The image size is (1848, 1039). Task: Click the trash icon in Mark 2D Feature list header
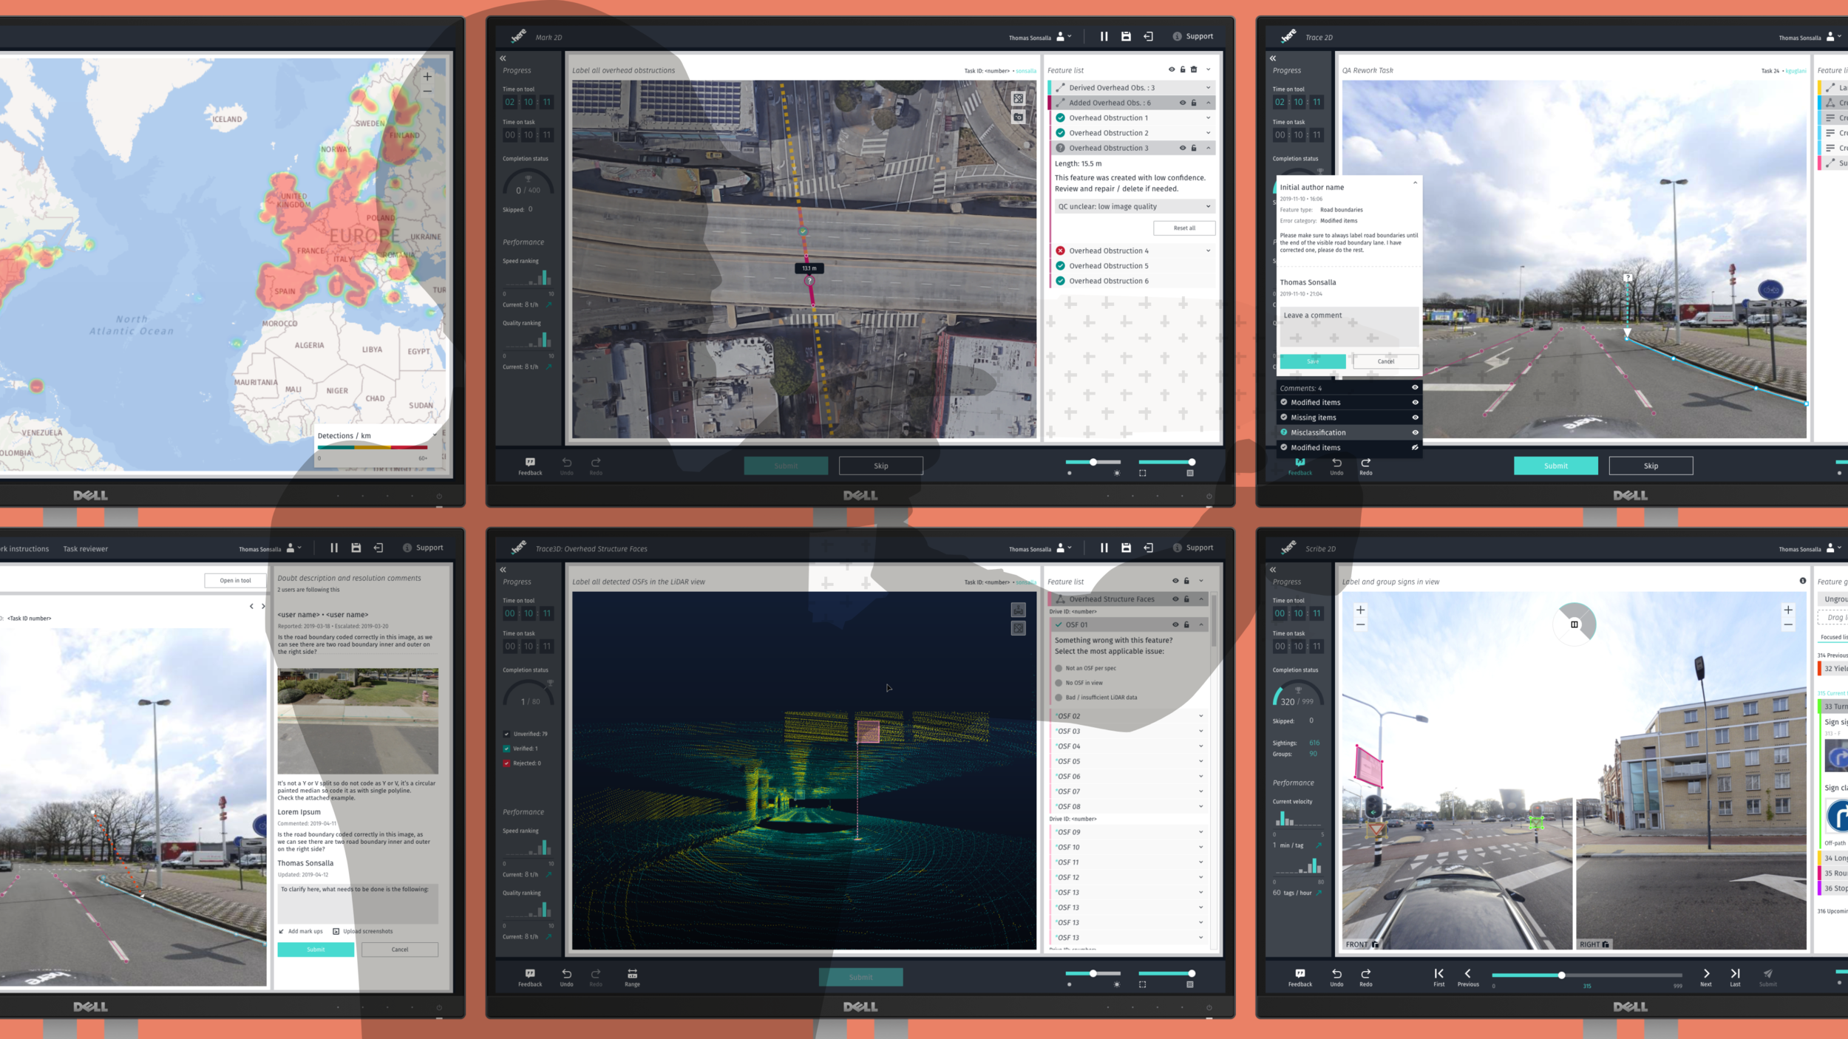click(x=1194, y=69)
